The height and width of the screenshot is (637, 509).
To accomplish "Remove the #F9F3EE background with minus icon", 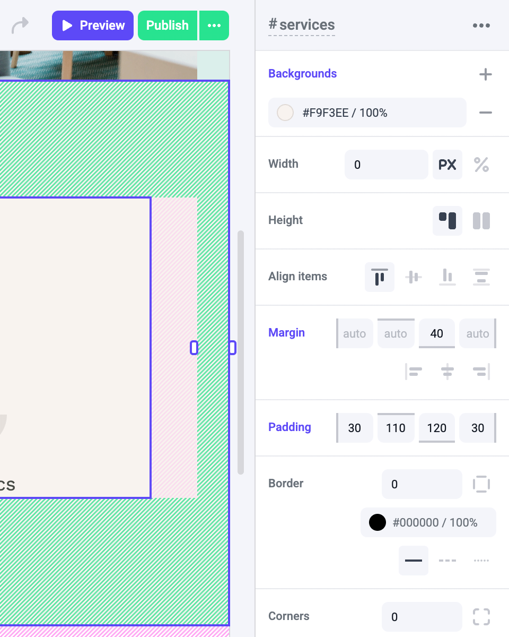I will [x=485, y=113].
